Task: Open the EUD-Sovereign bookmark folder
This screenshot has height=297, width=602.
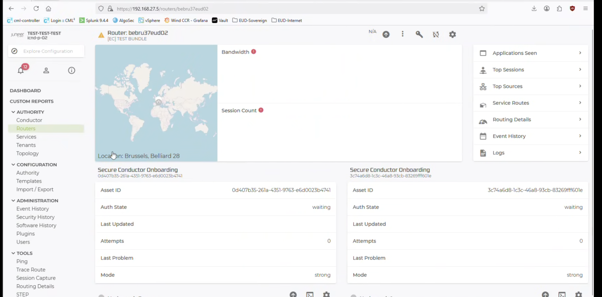Action: [x=249, y=20]
